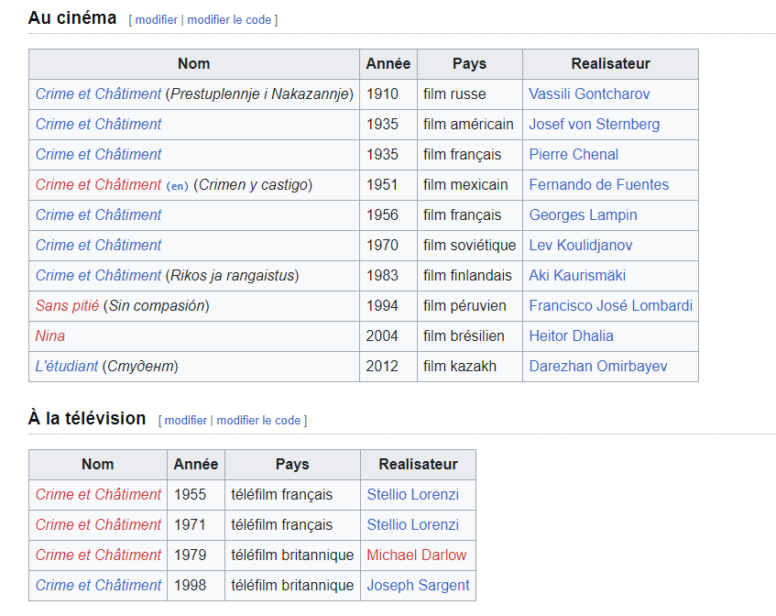Click the Josef von Sternberg link
Viewport: 776px width, 616px height.
click(x=594, y=125)
